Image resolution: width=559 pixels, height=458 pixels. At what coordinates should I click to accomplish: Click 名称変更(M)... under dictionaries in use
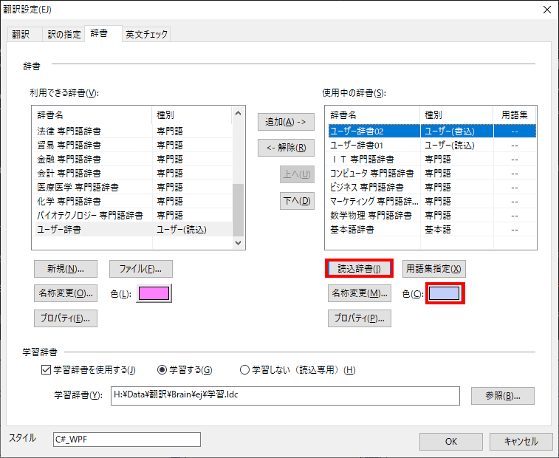coord(360,293)
